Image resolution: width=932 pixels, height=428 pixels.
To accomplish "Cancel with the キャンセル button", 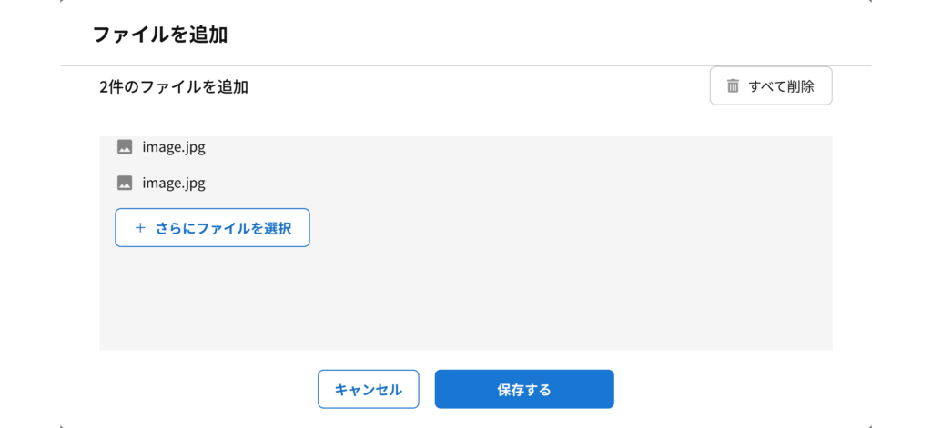I will tap(368, 389).
